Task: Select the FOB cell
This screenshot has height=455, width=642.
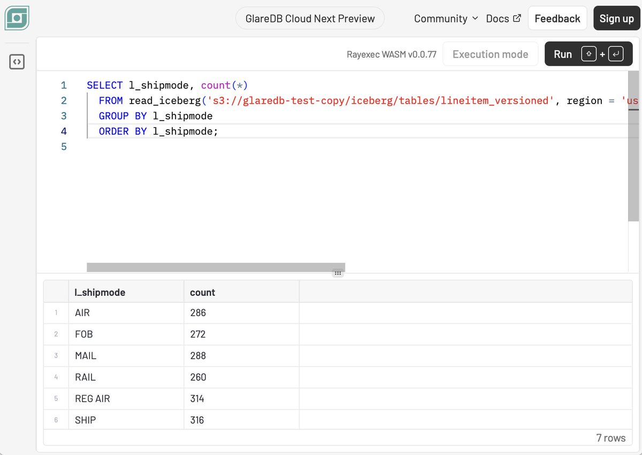Action: (126, 334)
